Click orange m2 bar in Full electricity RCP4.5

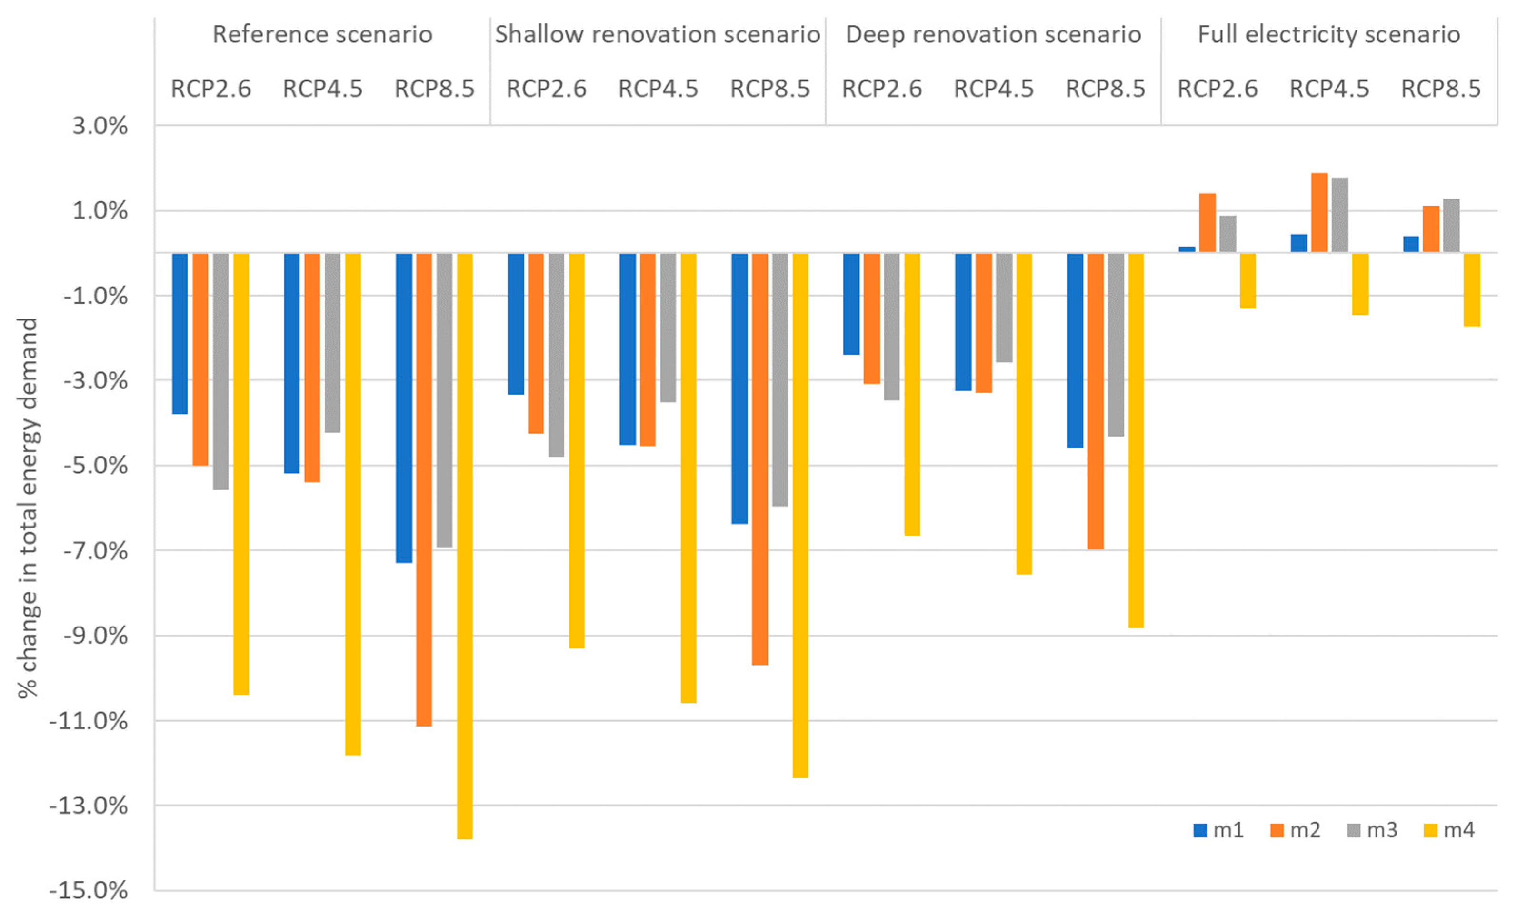click(1319, 212)
